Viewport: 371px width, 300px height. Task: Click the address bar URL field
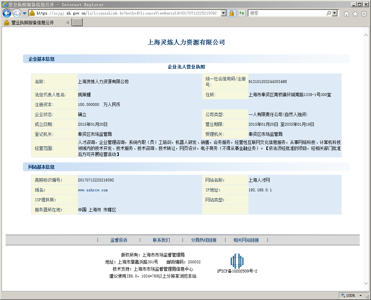pos(126,13)
